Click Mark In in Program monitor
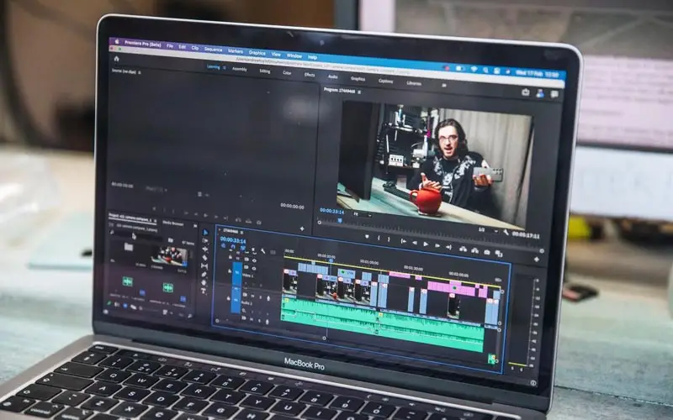 click(379, 238)
